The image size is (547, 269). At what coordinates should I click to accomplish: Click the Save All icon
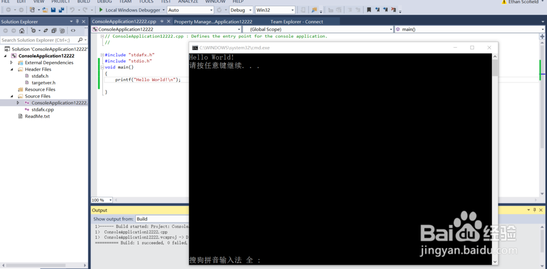pyautogui.click(x=61, y=10)
